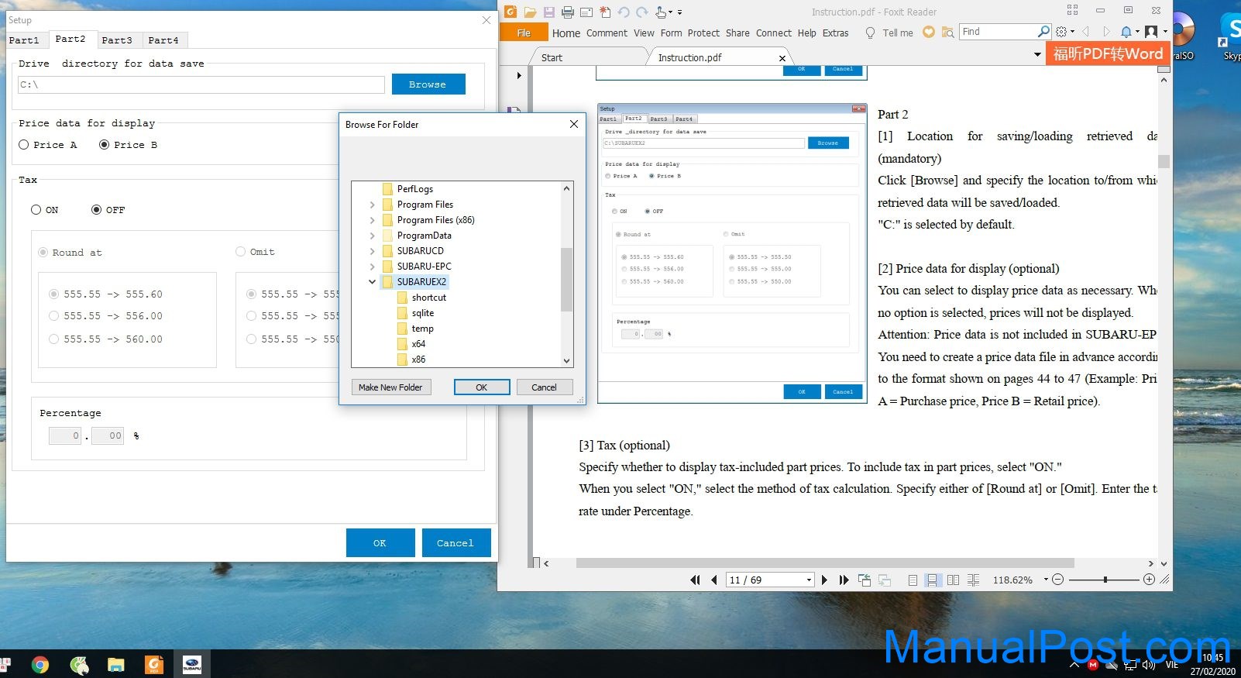The height and width of the screenshot is (678, 1241).
Task: Open the zoom percentage dropdown arrow
Action: pyautogui.click(x=1045, y=580)
